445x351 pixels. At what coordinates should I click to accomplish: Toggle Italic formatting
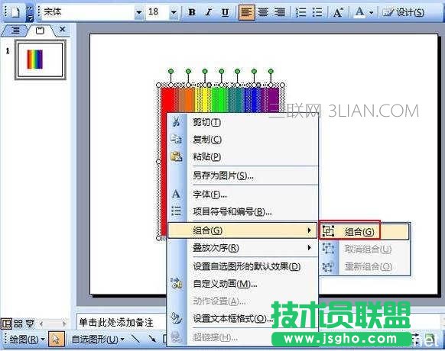pyautogui.click(x=209, y=12)
